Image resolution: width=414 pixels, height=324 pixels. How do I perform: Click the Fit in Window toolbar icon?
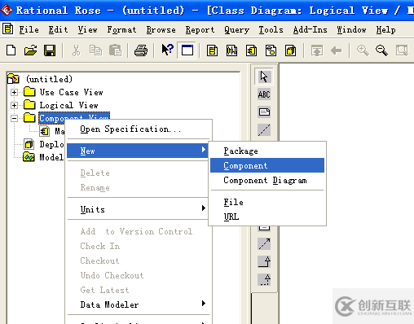tap(402, 50)
